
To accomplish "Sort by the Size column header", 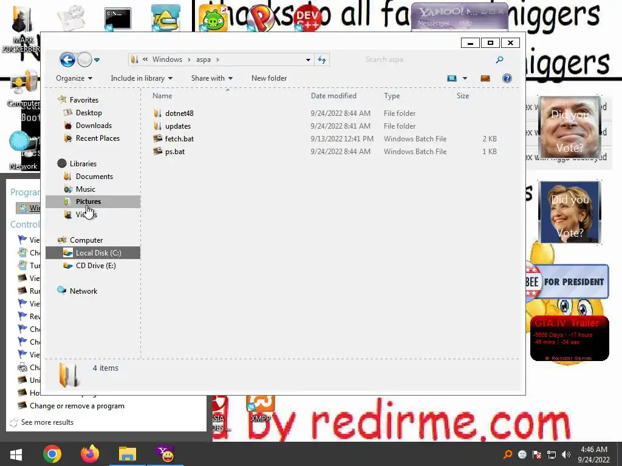I will (462, 95).
